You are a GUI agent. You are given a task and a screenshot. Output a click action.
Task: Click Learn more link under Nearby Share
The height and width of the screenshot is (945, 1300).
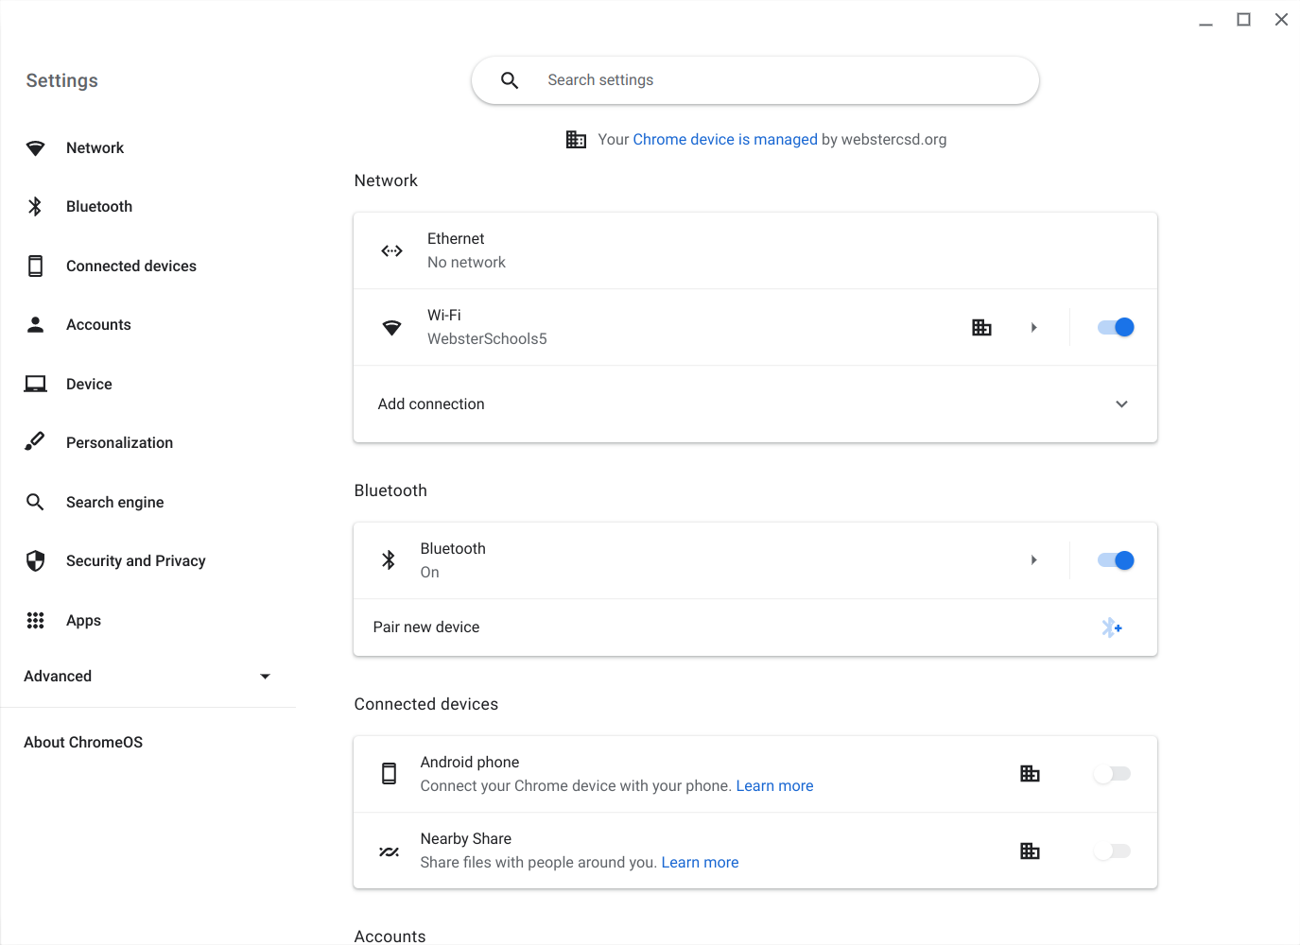point(700,863)
